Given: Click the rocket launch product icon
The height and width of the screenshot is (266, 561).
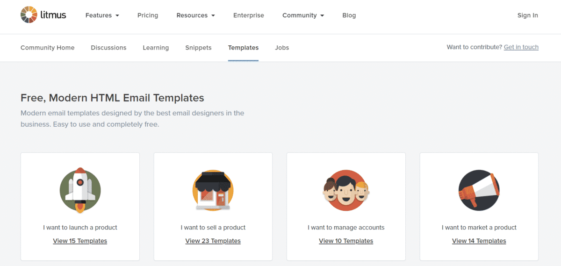Looking at the screenshot, I should pos(80,190).
